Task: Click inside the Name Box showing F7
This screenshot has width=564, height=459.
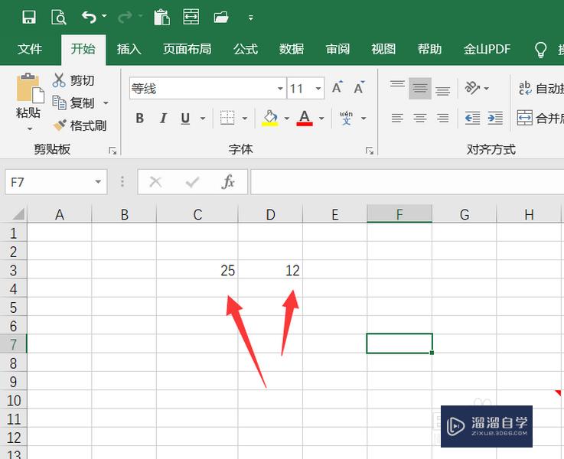Action: (49, 182)
